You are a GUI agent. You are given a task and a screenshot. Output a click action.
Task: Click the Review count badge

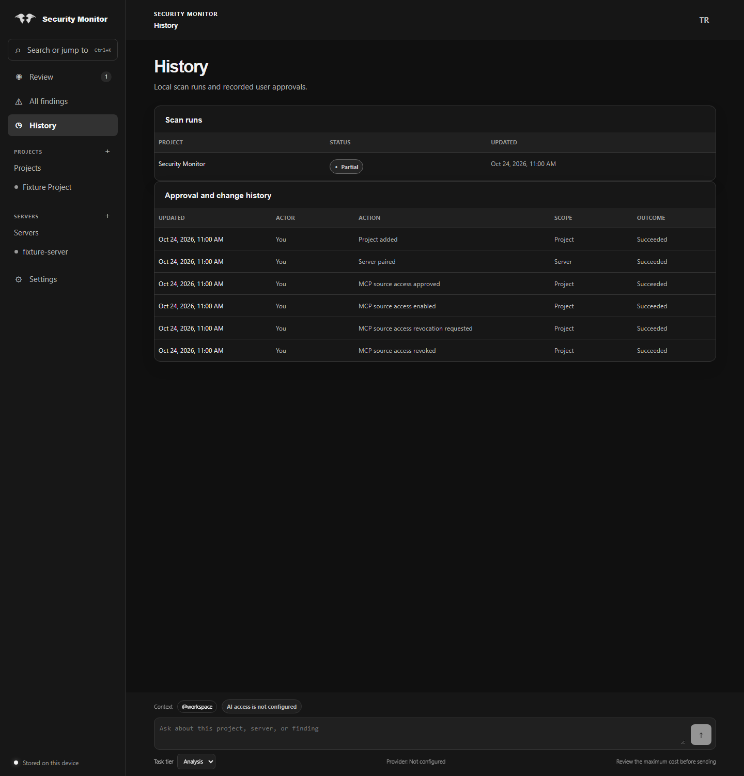[x=106, y=77]
